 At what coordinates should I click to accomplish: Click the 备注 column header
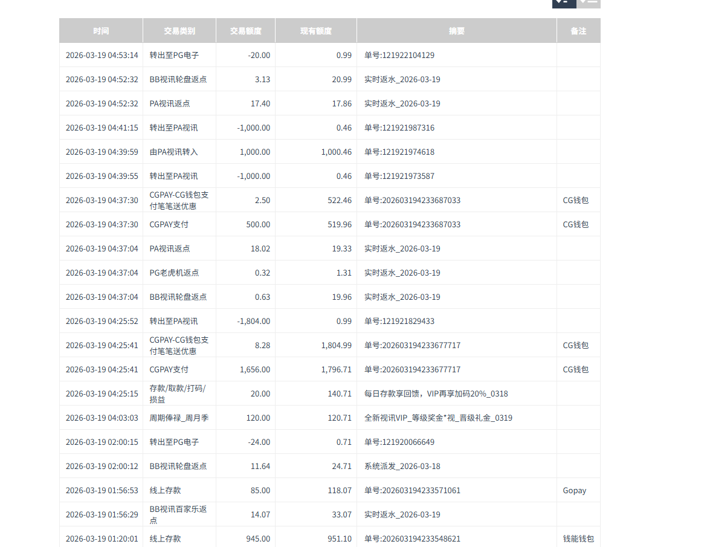[578, 30]
